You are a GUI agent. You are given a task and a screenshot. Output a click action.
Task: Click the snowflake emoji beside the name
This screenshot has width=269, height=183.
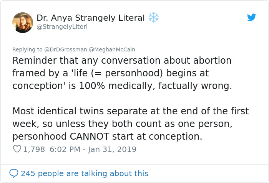[154, 17]
